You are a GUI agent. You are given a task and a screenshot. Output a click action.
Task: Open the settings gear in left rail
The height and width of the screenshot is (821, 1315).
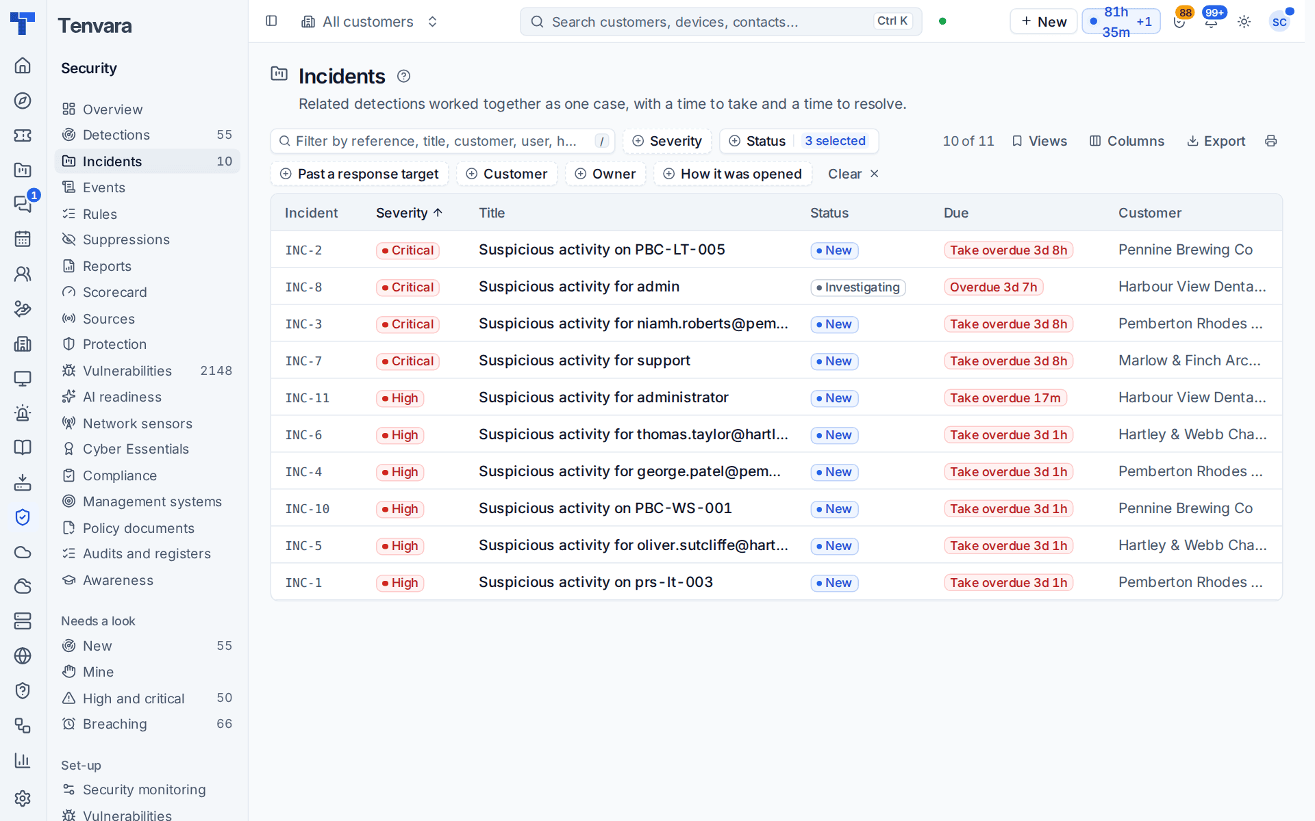(23, 798)
